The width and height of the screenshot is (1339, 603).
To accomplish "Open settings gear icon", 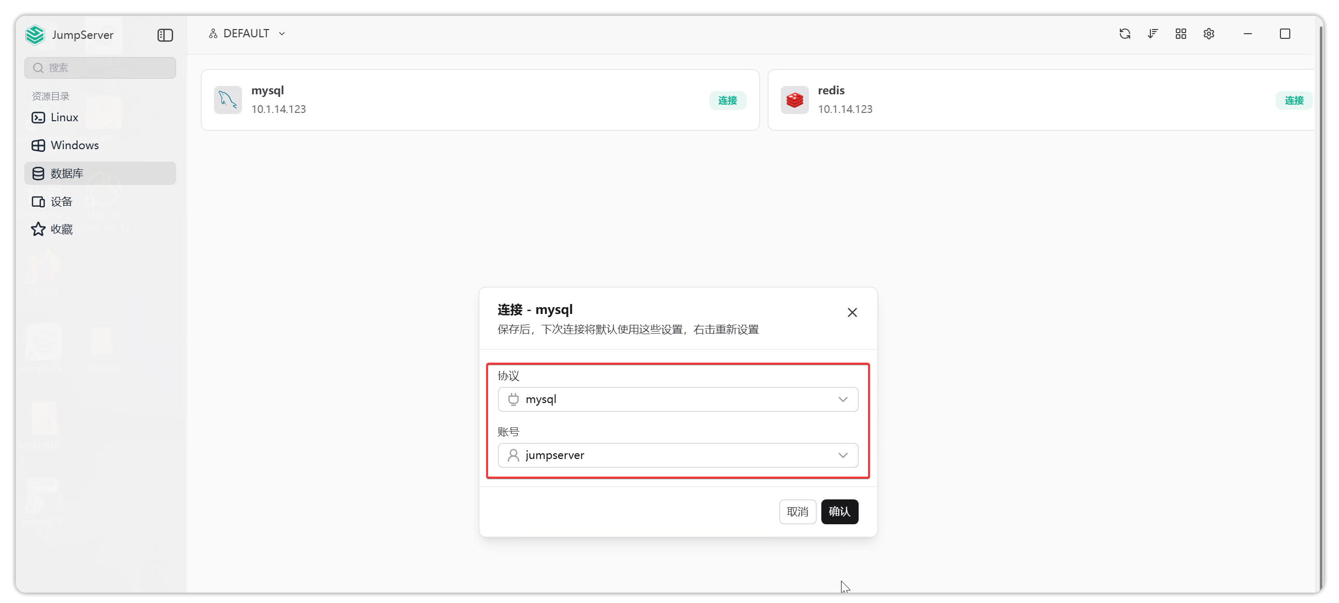I will point(1208,34).
